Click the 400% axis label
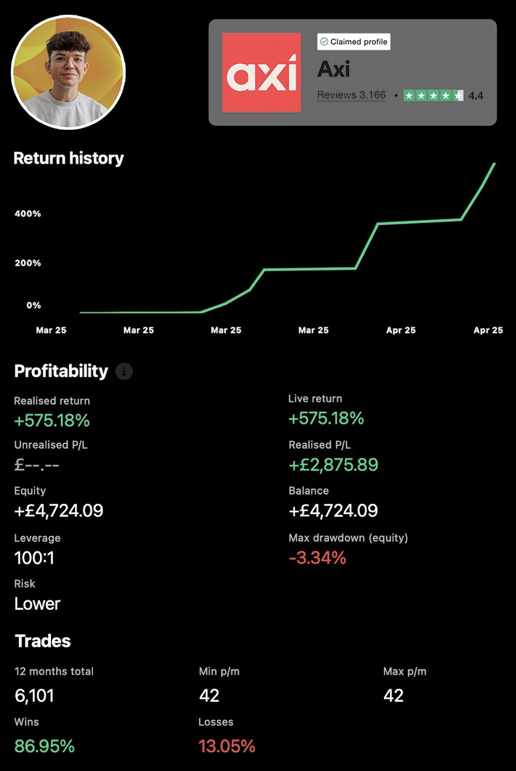Image resolution: width=516 pixels, height=771 pixels. tap(28, 214)
